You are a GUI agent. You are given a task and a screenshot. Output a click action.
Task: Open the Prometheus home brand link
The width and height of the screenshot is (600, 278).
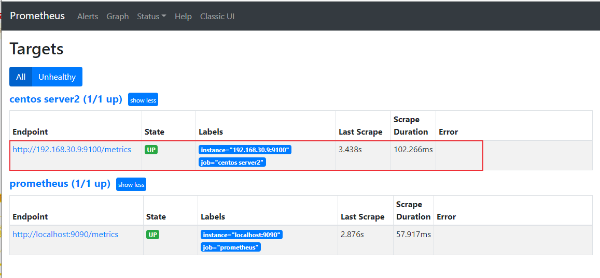pos(37,16)
